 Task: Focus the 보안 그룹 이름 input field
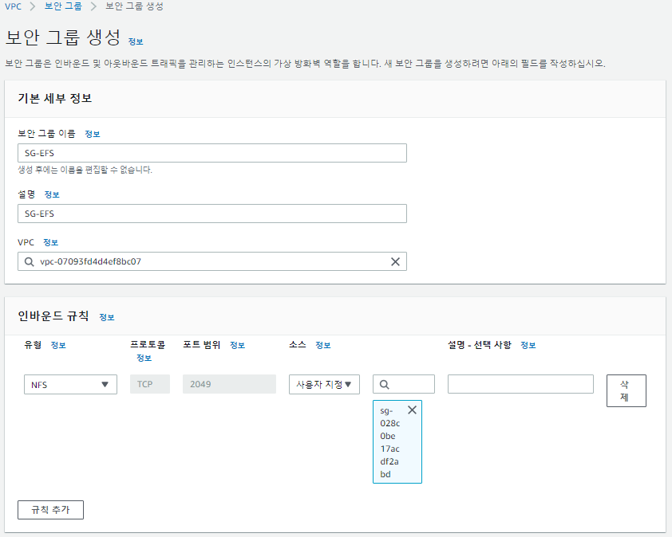point(212,153)
